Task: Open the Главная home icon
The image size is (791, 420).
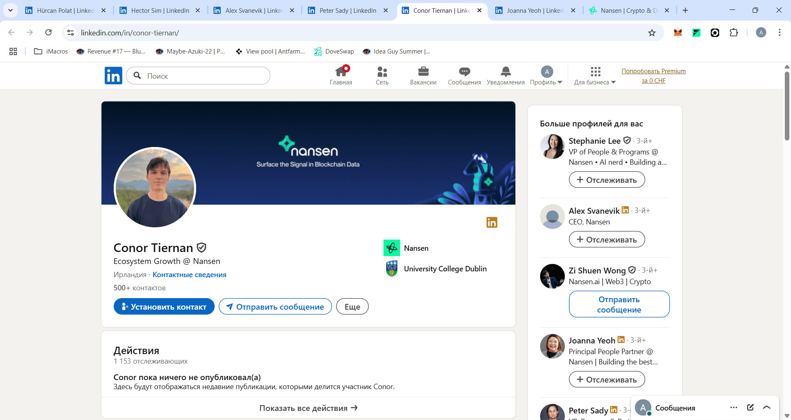Action: 341,76
